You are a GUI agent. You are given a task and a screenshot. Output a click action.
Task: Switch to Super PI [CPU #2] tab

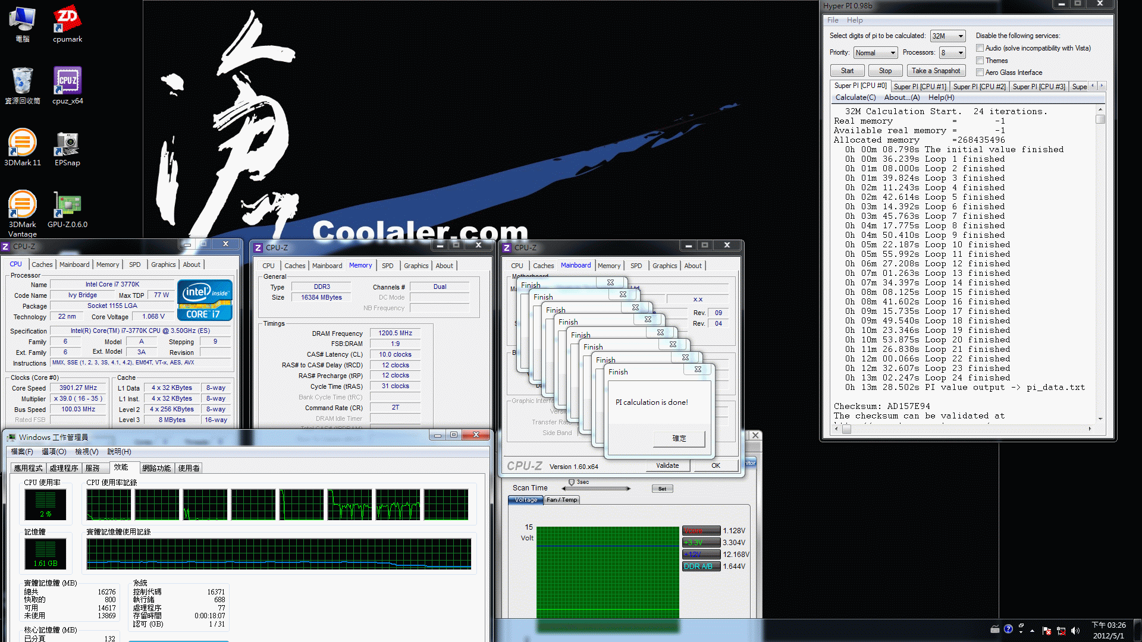click(x=979, y=87)
